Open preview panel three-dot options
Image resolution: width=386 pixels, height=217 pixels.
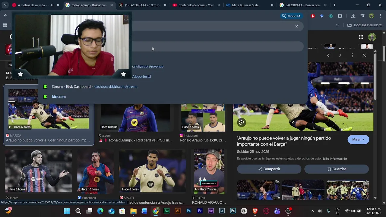[x=352, y=55]
